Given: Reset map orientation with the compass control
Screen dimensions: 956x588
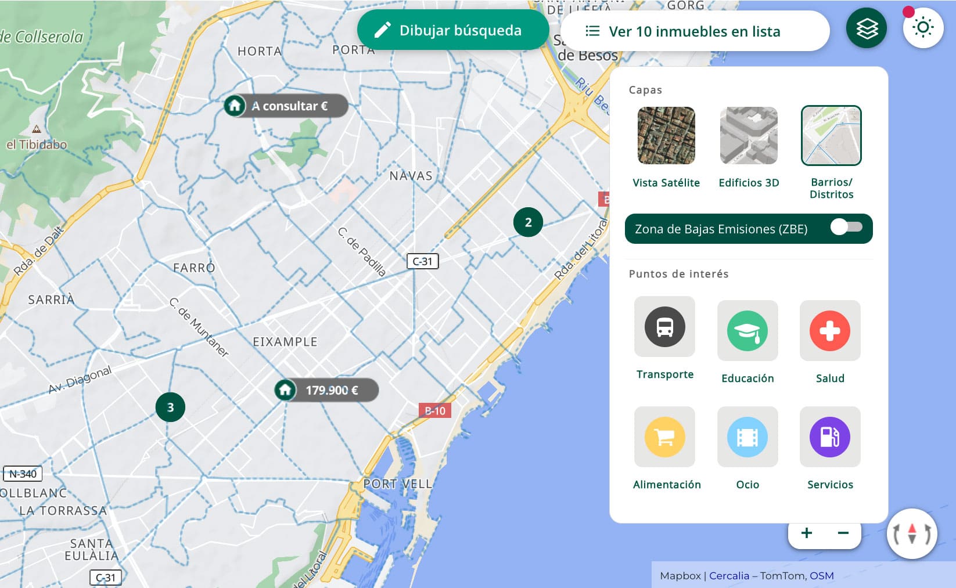Looking at the screenshot, I should pyautogui.click(x=912, y=533).
